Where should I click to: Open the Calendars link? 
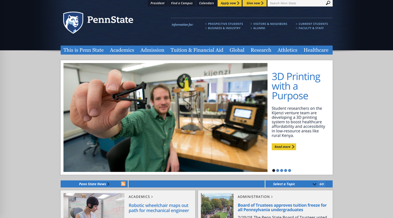(x=206, y=3)
